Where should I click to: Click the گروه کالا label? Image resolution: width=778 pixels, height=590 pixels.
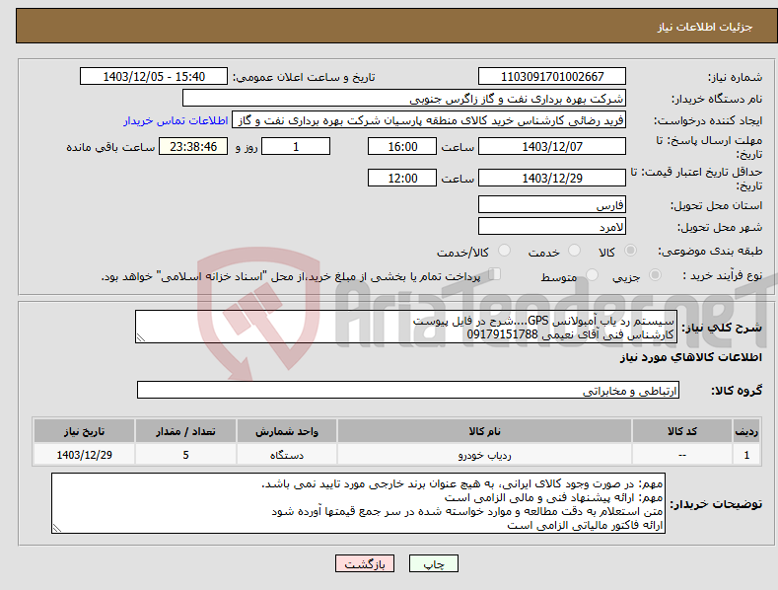(x=737, y=391)
